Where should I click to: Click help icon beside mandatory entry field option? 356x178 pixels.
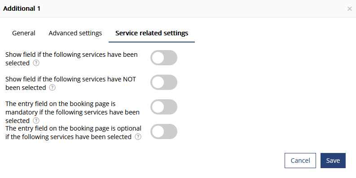[36, 121]
